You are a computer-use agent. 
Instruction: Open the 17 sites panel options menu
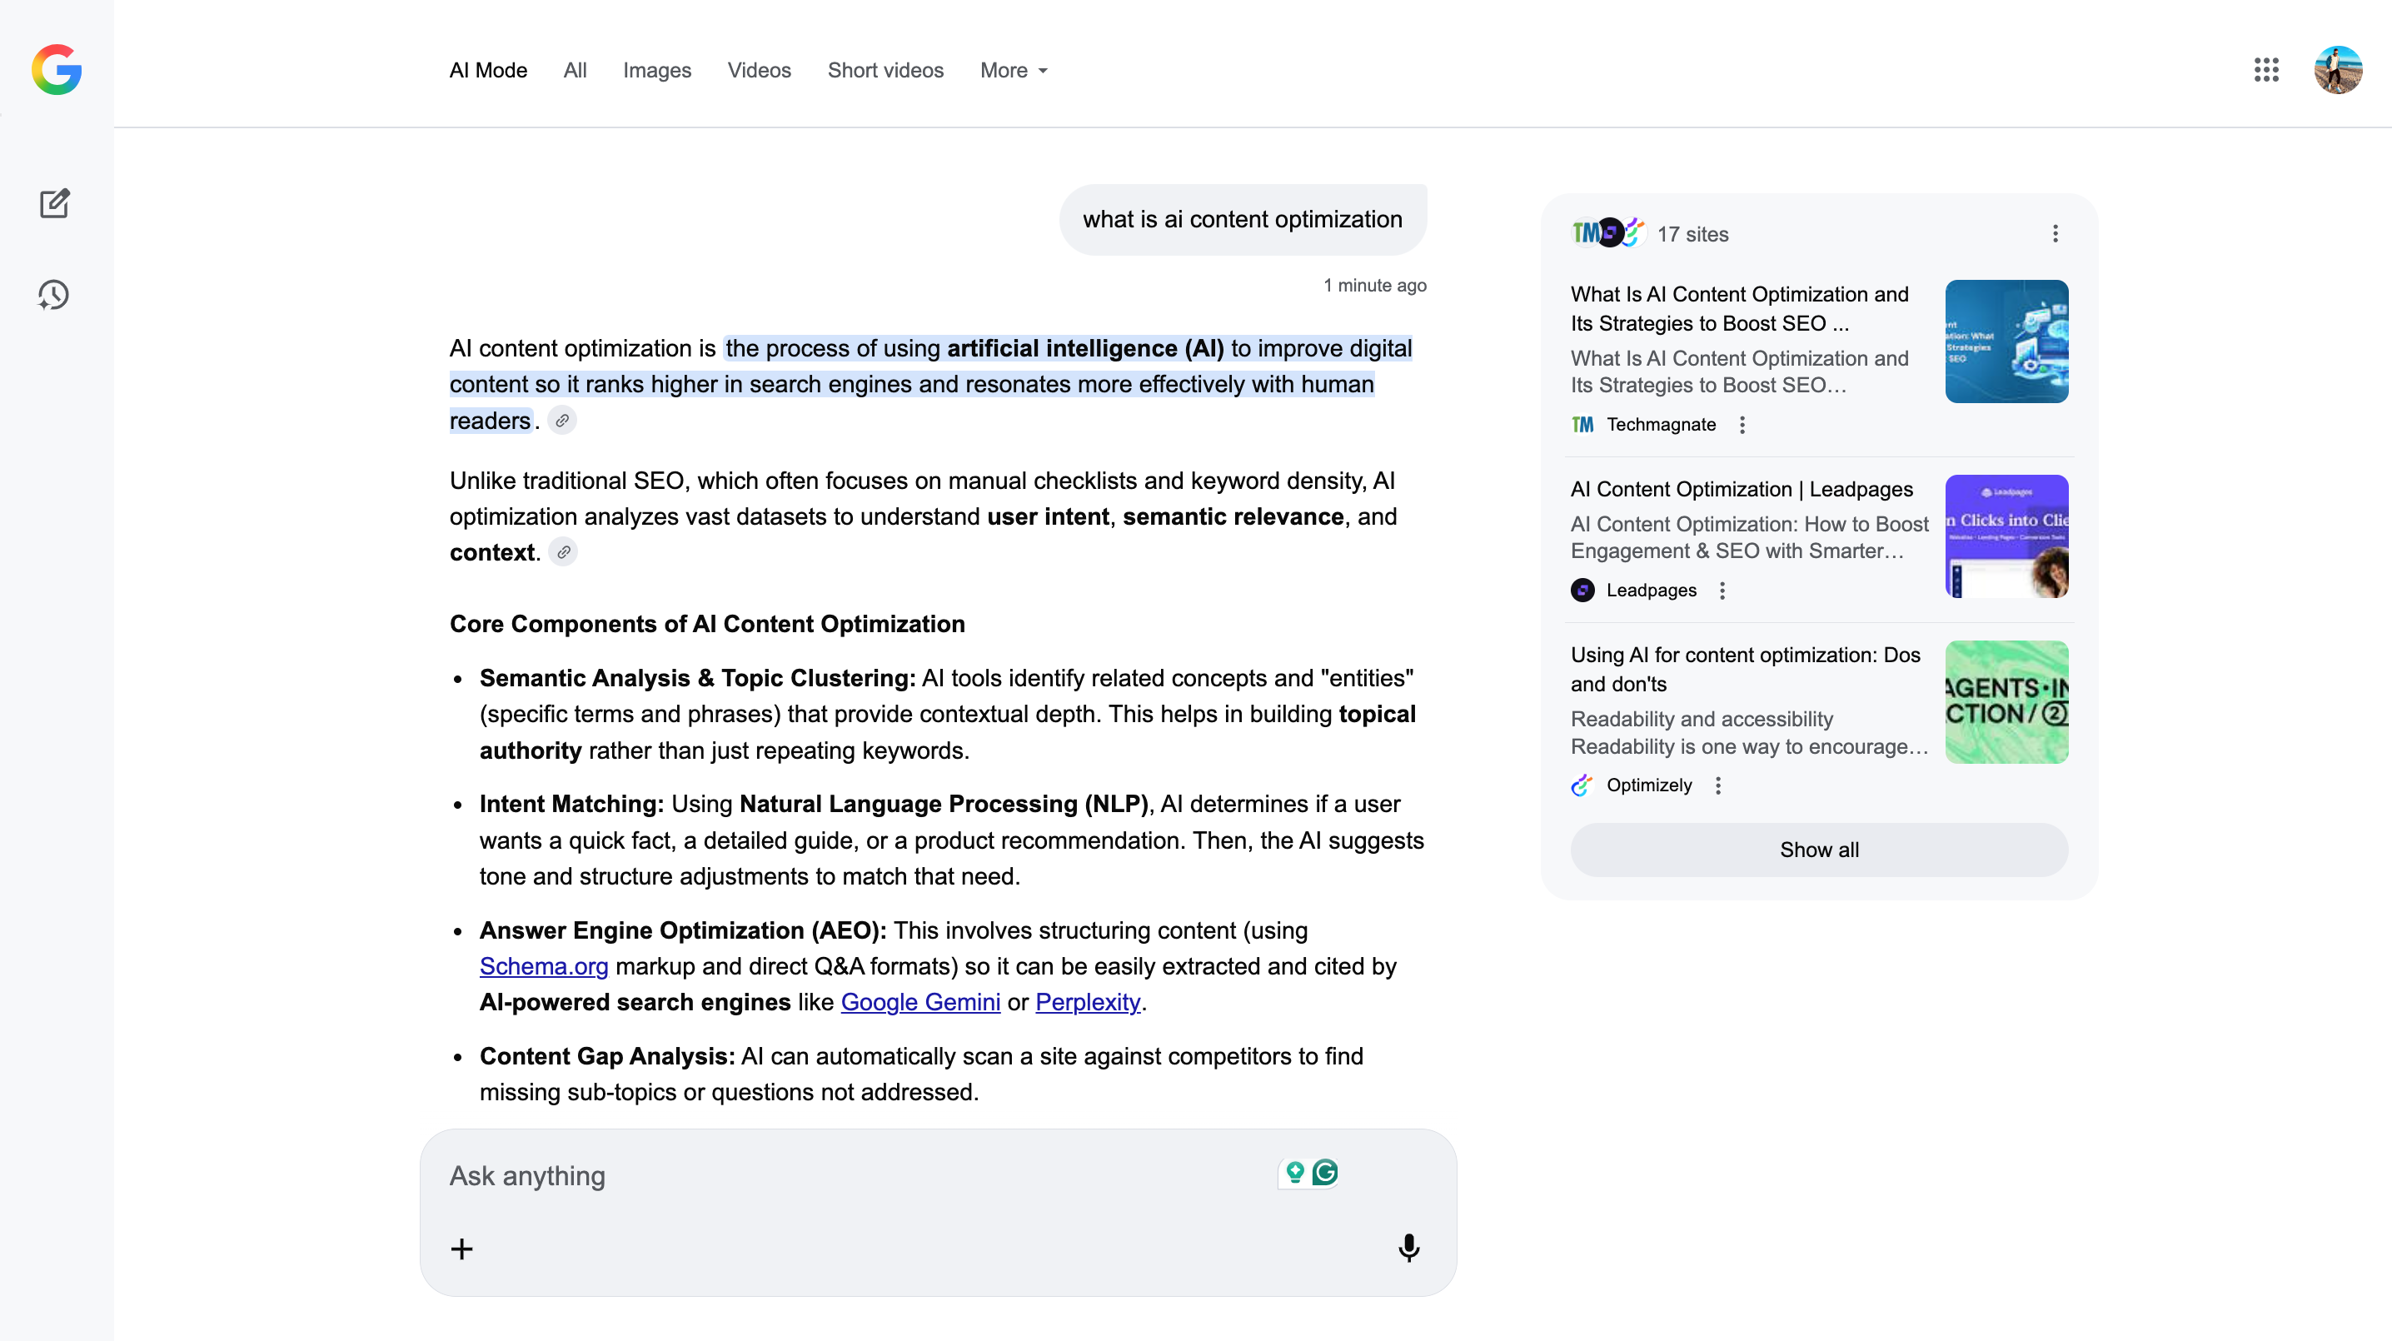[x=2055, y=234]
